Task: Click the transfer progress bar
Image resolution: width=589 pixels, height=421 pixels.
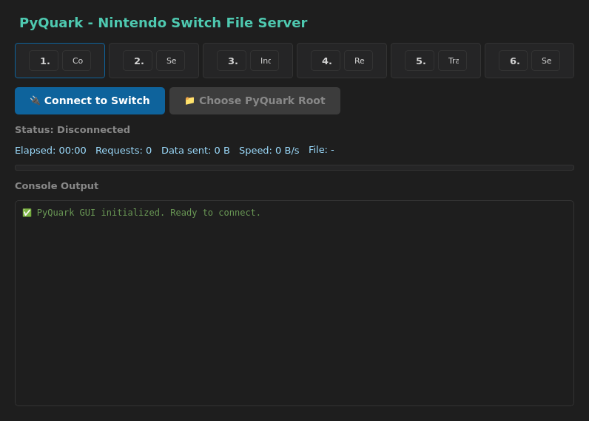Action: tap(294, 168)
